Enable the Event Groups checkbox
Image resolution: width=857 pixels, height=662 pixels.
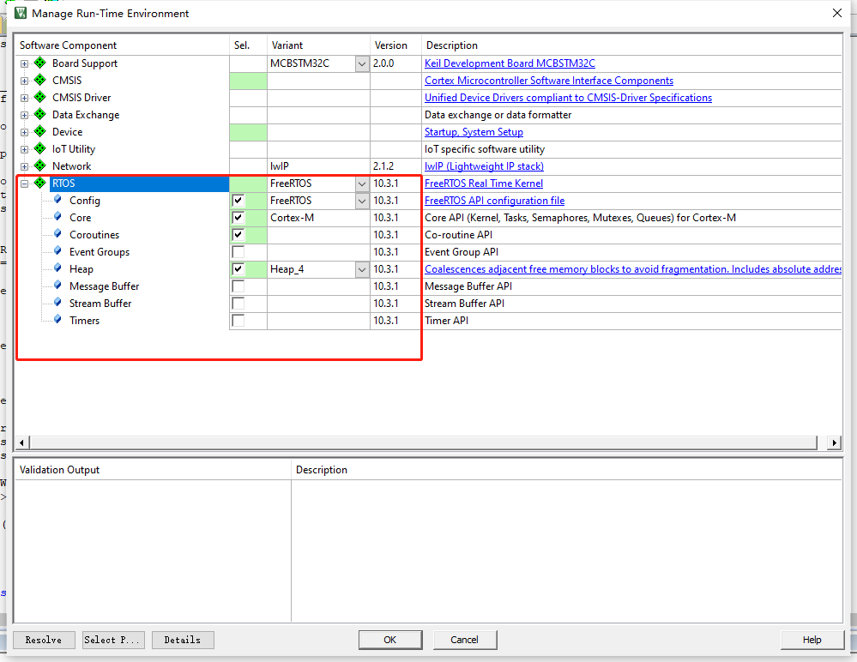coord(238,252)
